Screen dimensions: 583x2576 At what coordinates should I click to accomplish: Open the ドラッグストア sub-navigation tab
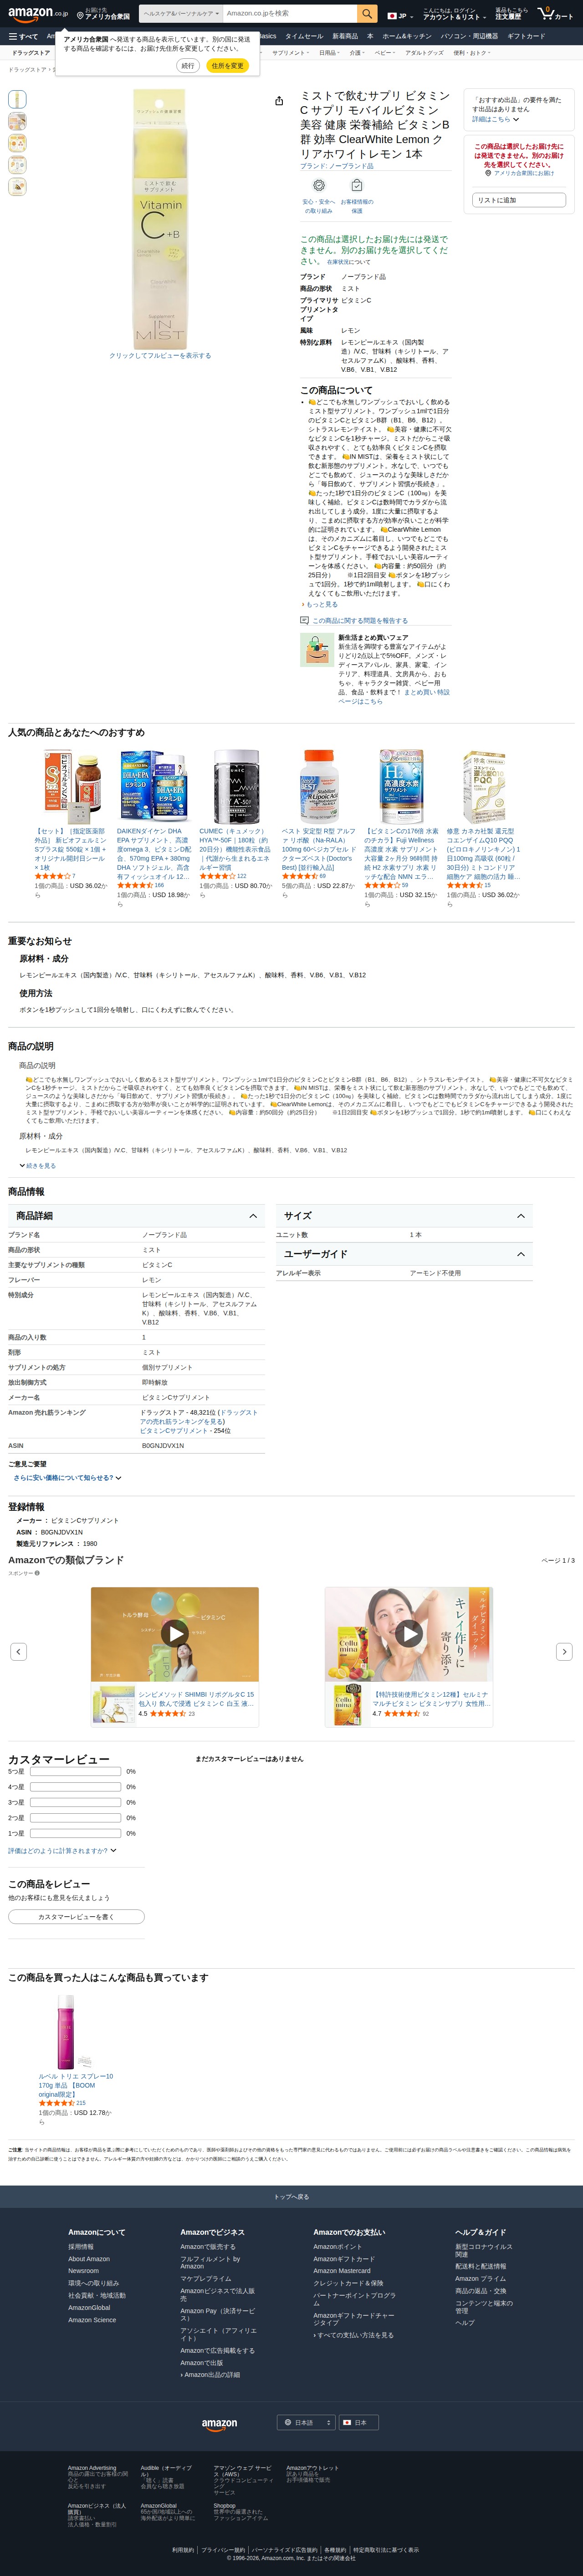click(31, 53)
